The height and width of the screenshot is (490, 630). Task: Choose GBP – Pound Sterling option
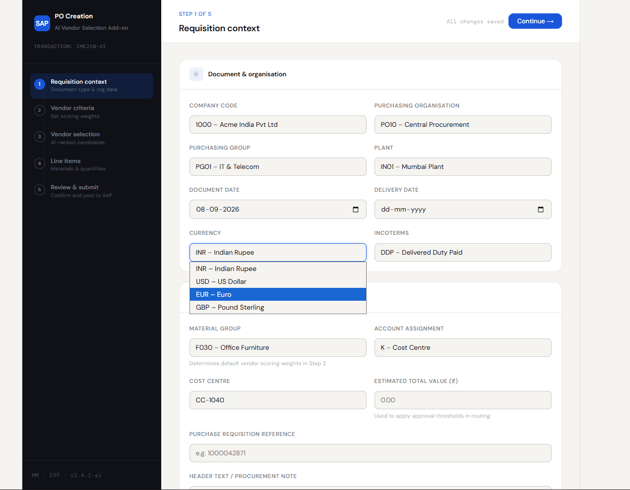click(278, 307)
